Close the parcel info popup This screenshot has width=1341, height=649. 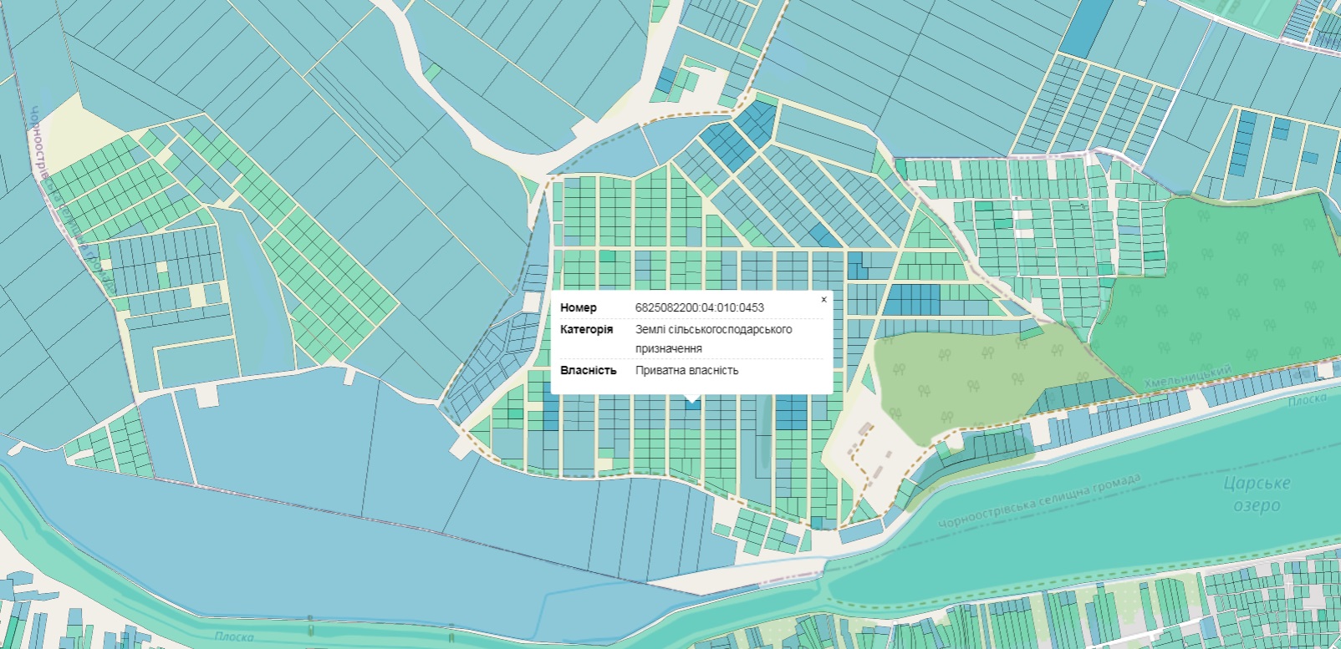point(823,299)
